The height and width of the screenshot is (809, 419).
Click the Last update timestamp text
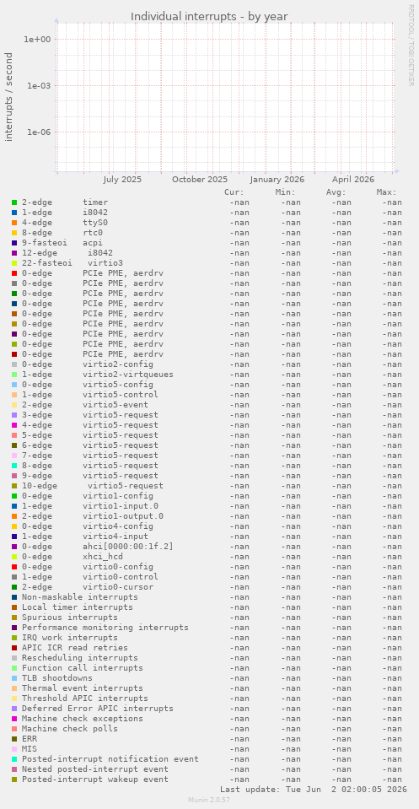tap(314, 790)
